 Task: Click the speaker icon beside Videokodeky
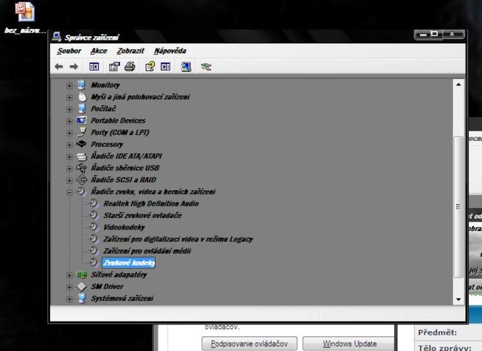pyautogui.click(x=94, y=227)
